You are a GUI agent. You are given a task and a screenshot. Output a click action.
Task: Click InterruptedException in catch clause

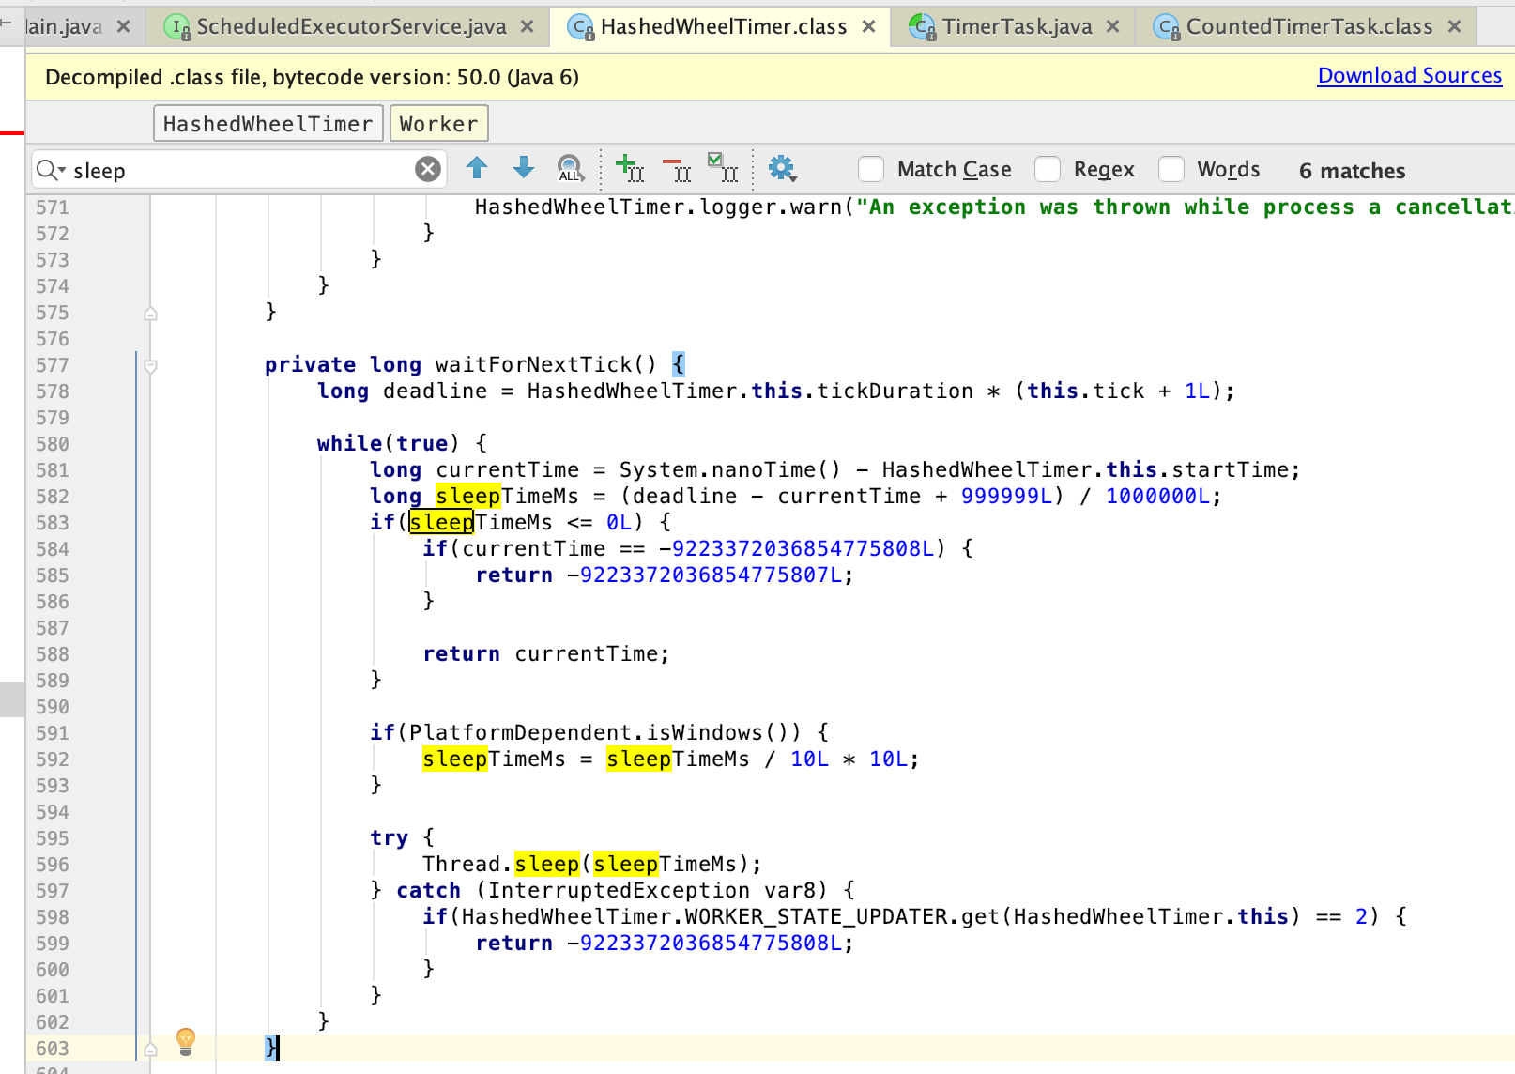coord(619,891)
